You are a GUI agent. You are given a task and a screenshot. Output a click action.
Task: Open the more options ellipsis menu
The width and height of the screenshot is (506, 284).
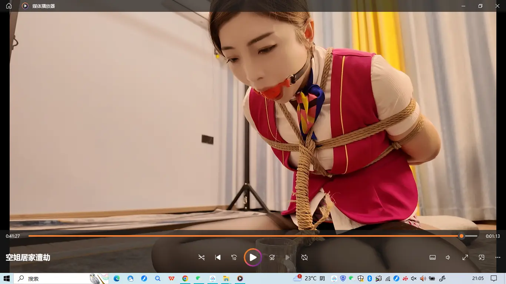pos(498,257)
